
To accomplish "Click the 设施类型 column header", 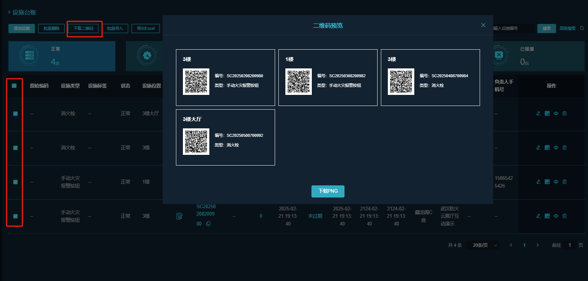I will [70, 86].
